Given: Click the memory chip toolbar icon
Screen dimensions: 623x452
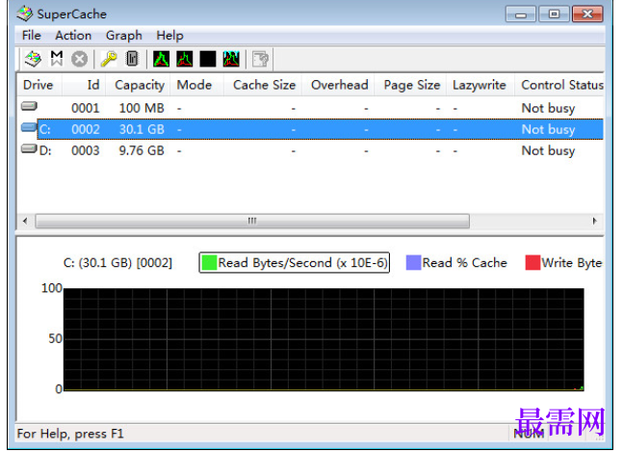Looking at the screenshot, I should 132,59.
